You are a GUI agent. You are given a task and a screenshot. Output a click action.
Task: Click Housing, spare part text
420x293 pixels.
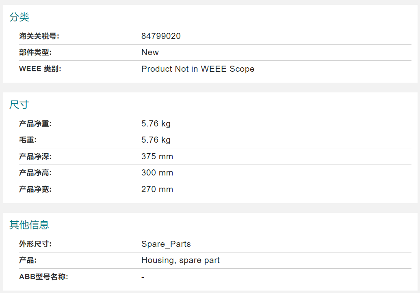point(180,261)
